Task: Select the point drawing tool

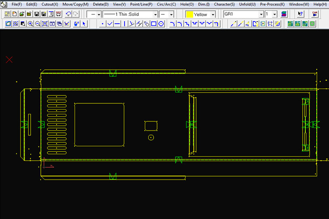Action: click(102, 24)
